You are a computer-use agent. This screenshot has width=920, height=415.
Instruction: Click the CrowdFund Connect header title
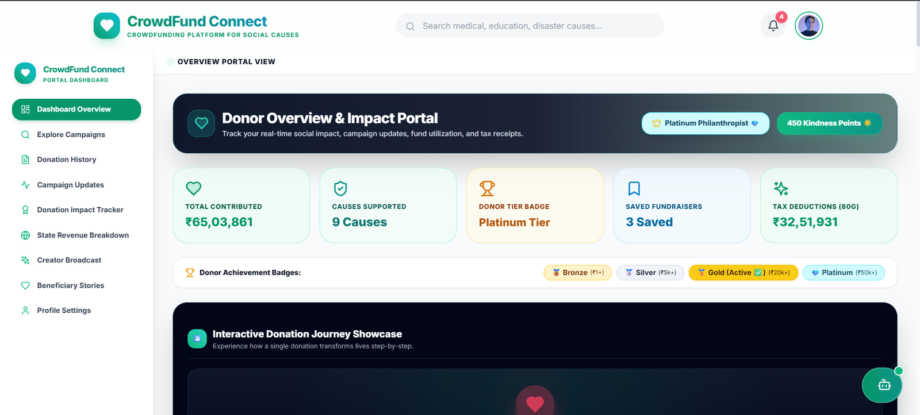tap(197, 21)
